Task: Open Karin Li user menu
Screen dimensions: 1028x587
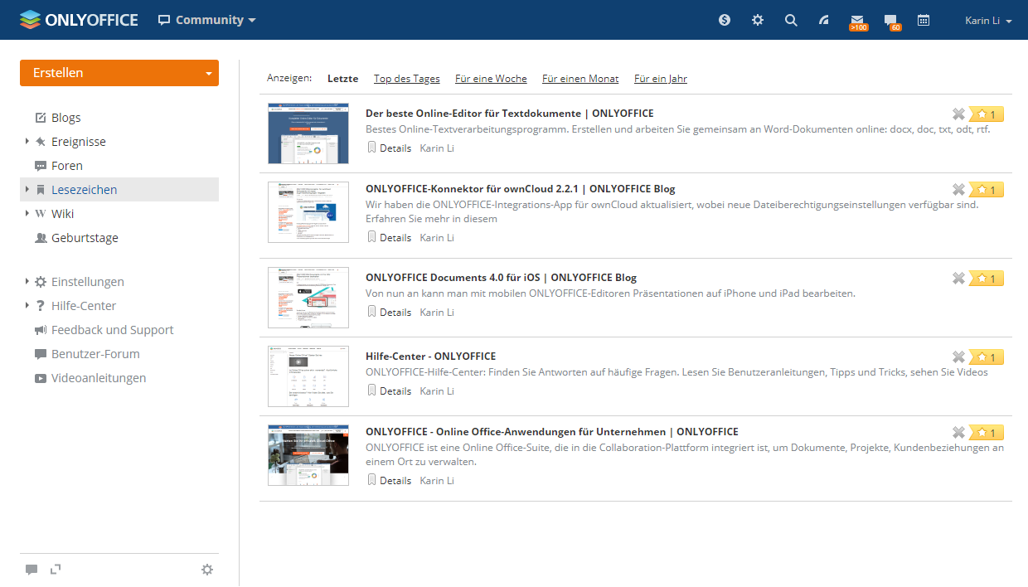Action: click(988, 20)
